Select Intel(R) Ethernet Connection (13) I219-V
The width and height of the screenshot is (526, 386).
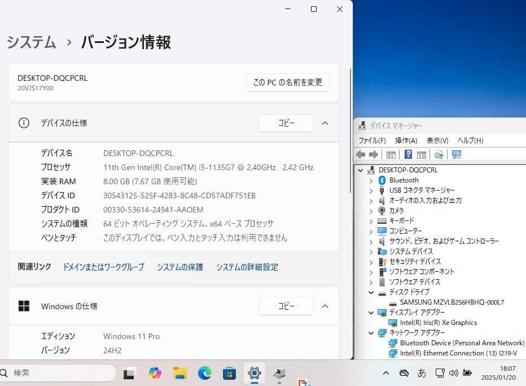458,353
